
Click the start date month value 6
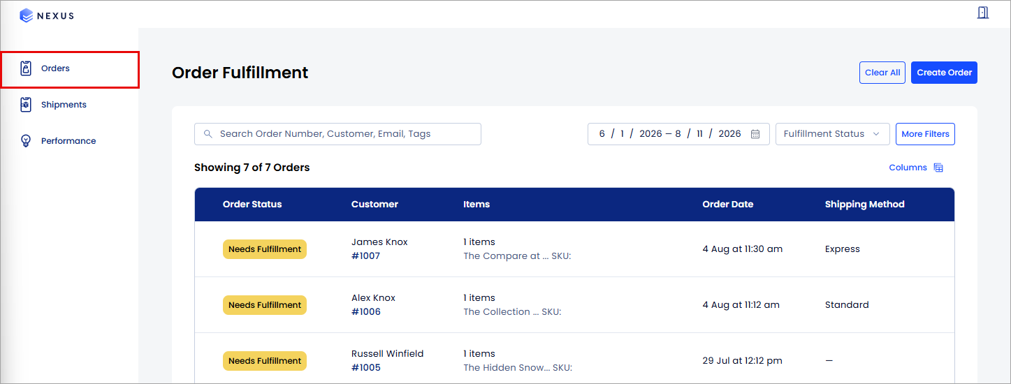click(x=602, y=134)
